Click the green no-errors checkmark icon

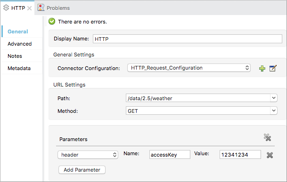(52, 21)
